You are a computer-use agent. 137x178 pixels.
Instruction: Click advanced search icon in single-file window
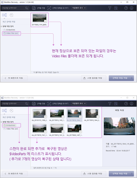point(116,8)
